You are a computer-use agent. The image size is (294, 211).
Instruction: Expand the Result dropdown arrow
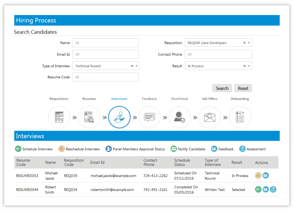(249, 66)
